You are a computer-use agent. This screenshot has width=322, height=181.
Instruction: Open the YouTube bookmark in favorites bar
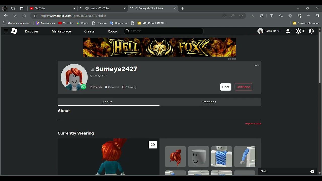click(66, 23)
